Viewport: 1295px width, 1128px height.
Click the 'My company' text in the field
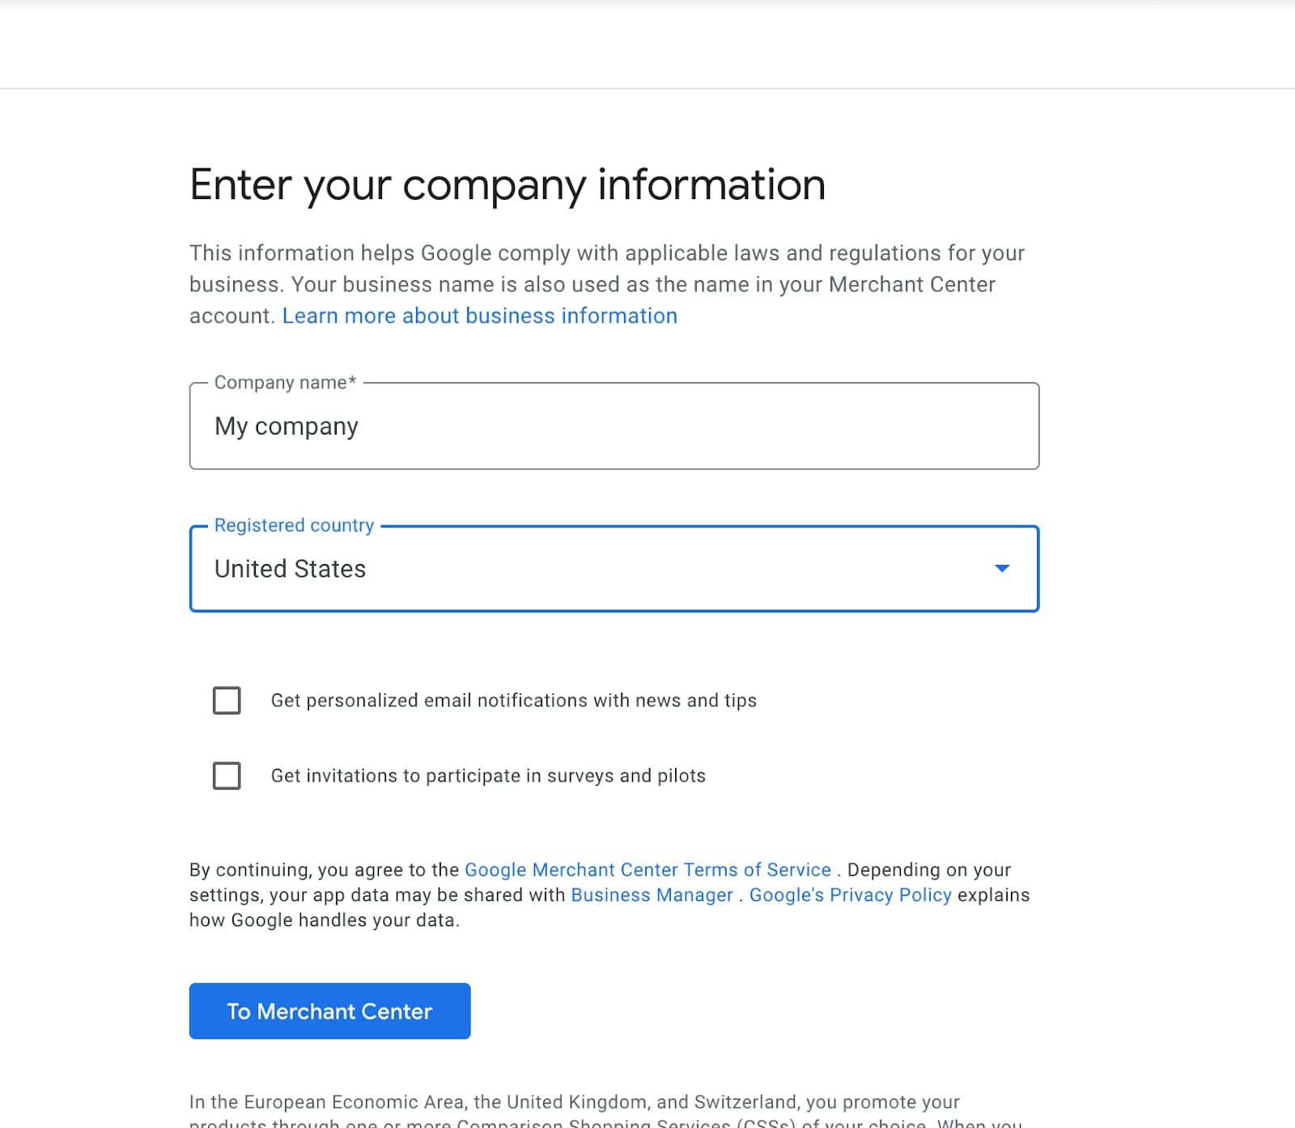click(287, 426)
